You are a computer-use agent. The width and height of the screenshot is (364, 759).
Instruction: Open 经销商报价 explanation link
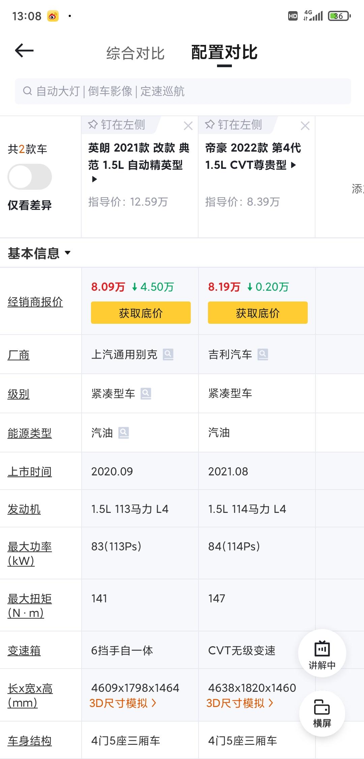pos(35,302)
